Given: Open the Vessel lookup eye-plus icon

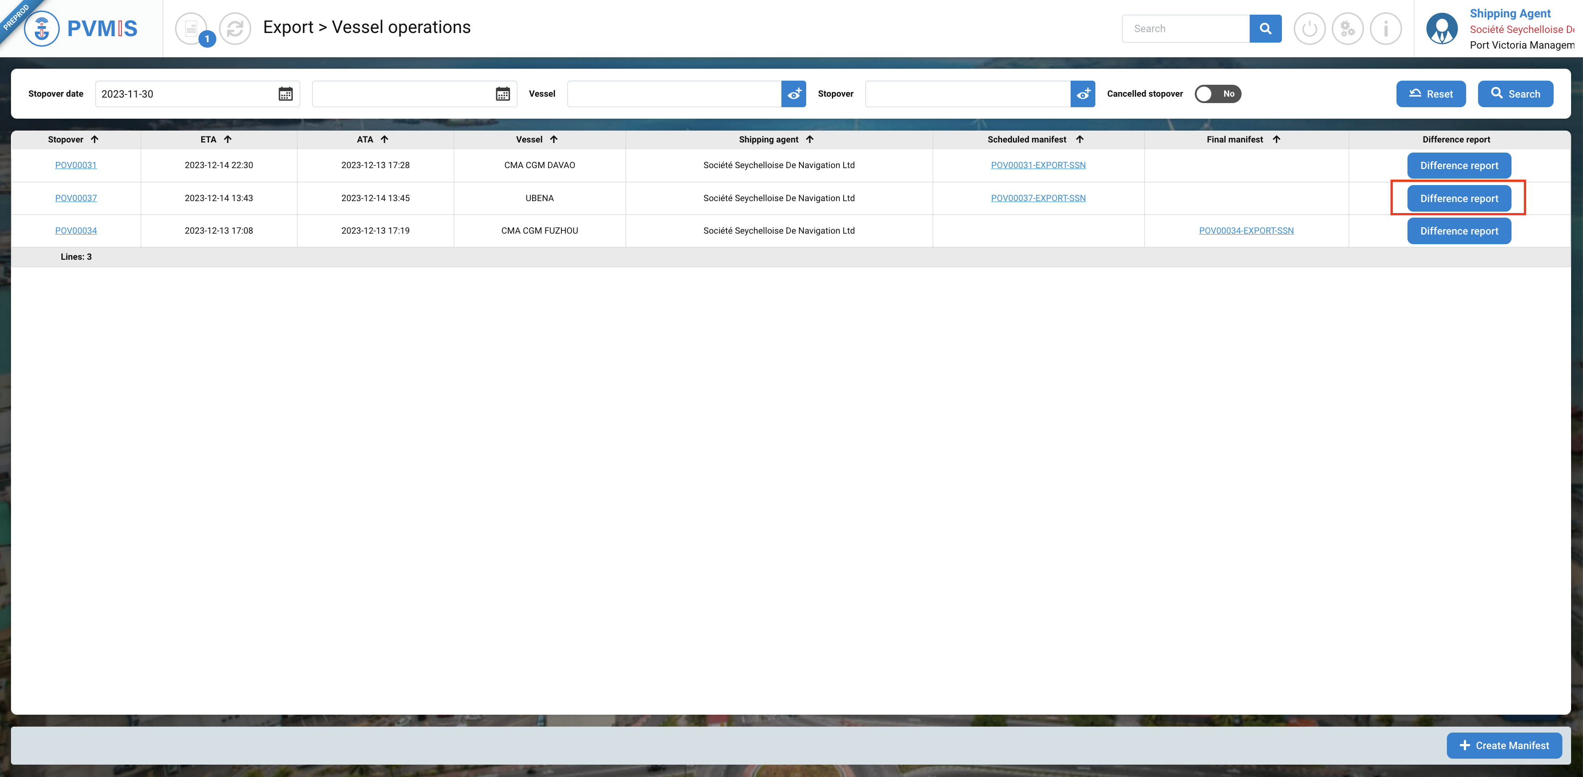Looking at the screenshot, I should pos(793,94).
